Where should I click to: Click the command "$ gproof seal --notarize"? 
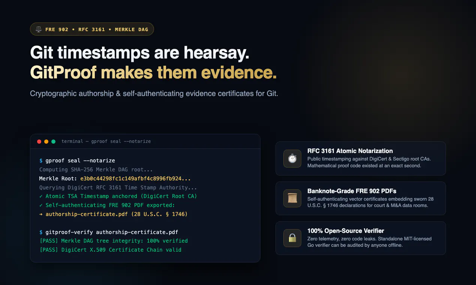(x=77, y=160)
